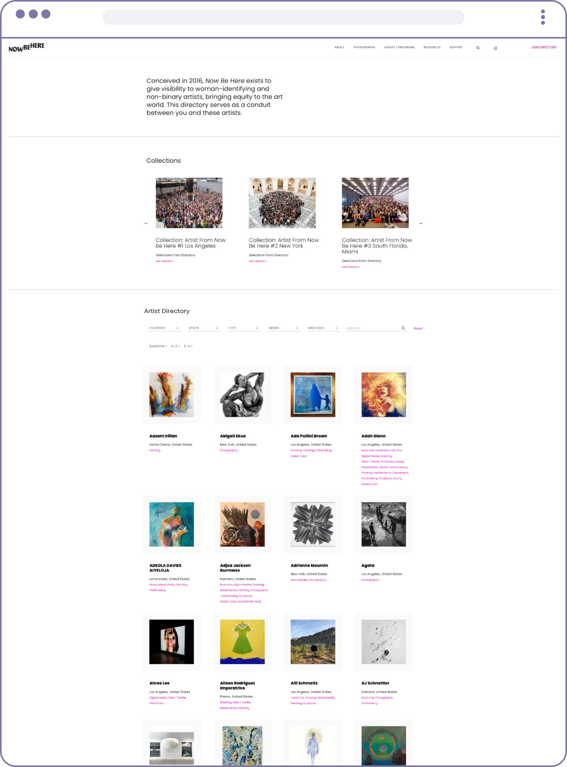Open the About menu item
The height and width of the screenshot is (767, 567).
339,47
